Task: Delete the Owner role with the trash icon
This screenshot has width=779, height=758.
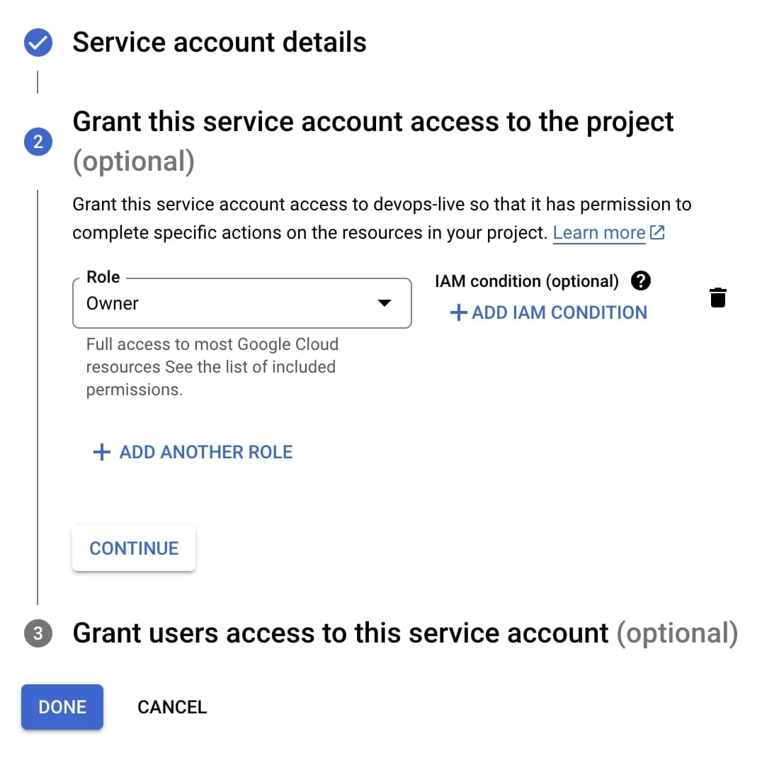Action: 717,298
